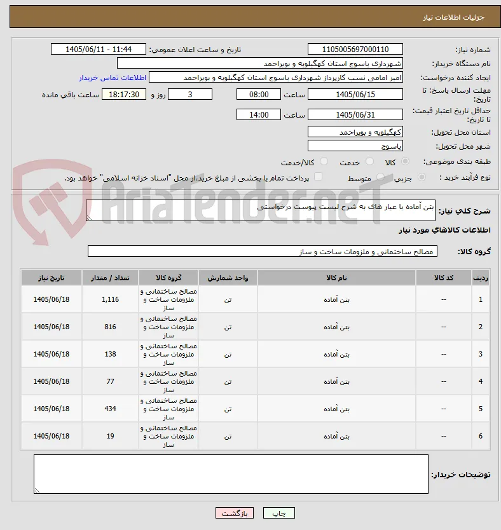Click the response deadline date 1405/06/15

click(x=355, y=95)
